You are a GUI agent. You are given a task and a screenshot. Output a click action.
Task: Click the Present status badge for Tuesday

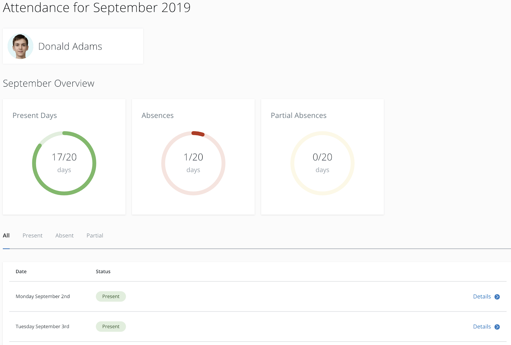(111, 326)
